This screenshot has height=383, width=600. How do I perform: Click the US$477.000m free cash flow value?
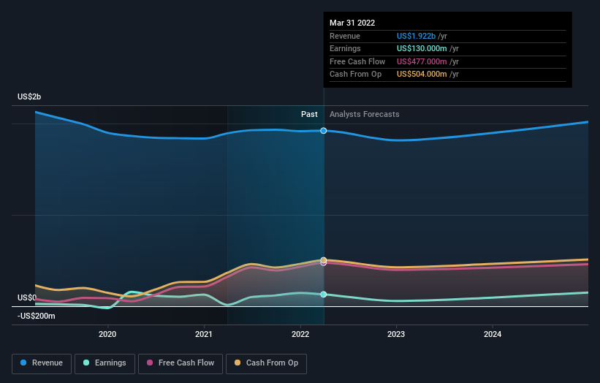(422, 61)
